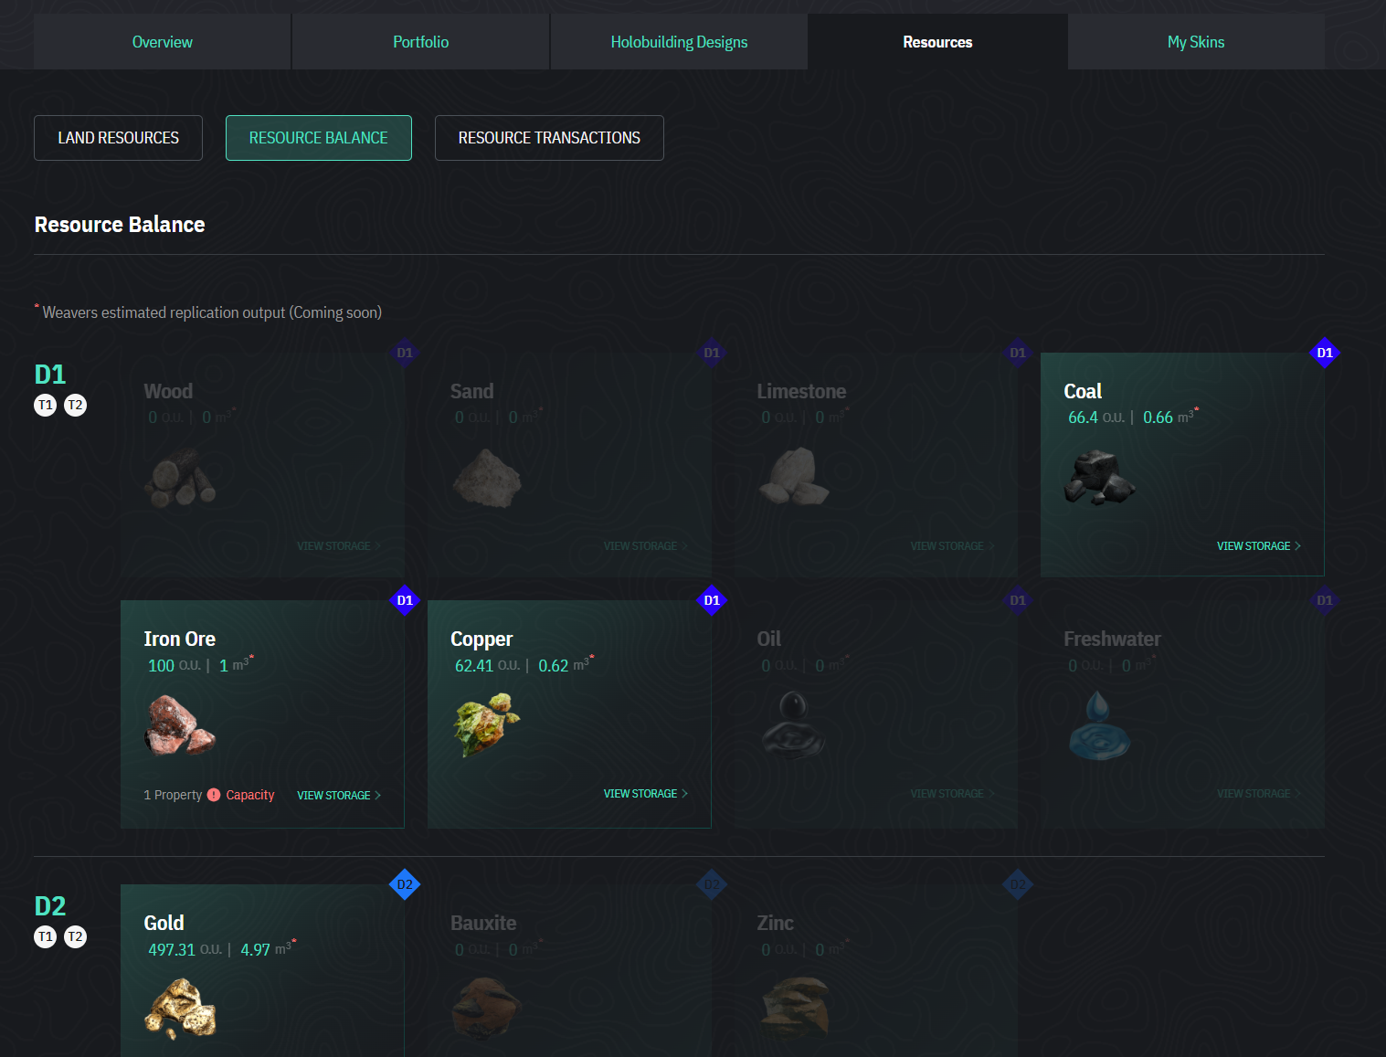Screen dimensions: 1386x1057
Task: Open the Resource Transactions view
Action: (x=549, y=138)
